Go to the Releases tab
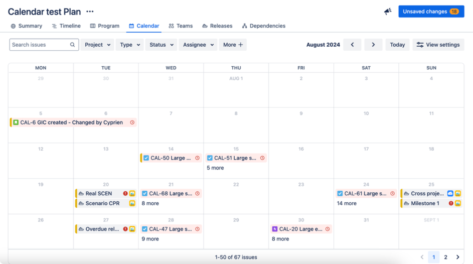This screenshot has height=264, width=473. pos(217,26)
